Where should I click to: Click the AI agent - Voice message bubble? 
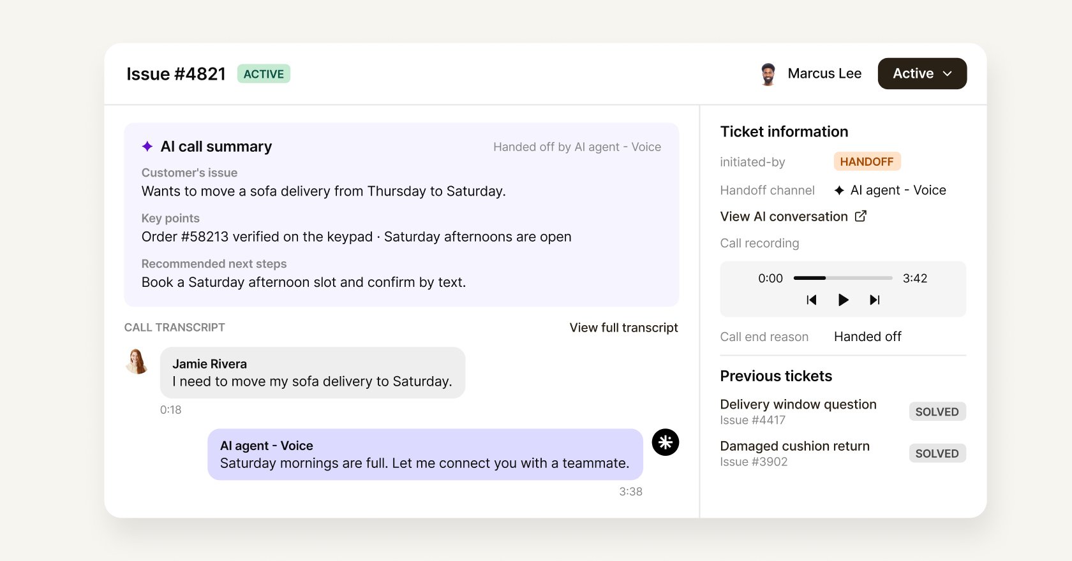(425, 455)
